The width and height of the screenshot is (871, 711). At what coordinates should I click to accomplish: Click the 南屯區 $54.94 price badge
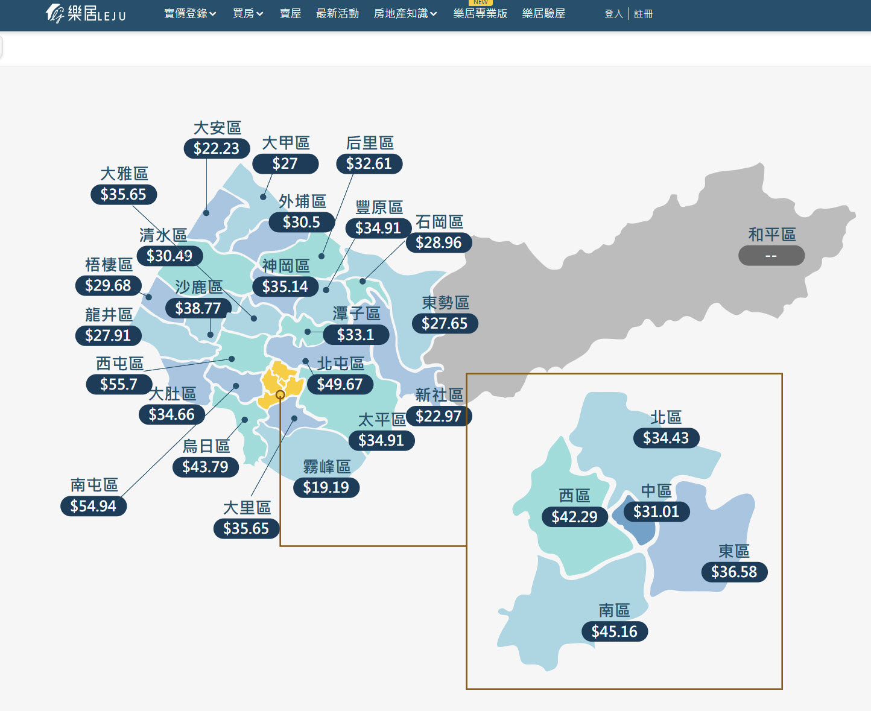[x=93, y=506]
